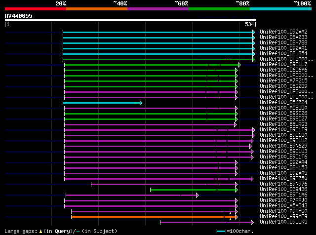Select the UniRef100_A5AD43 label
The image size is (316, 235).
click(x=283, y=206)
